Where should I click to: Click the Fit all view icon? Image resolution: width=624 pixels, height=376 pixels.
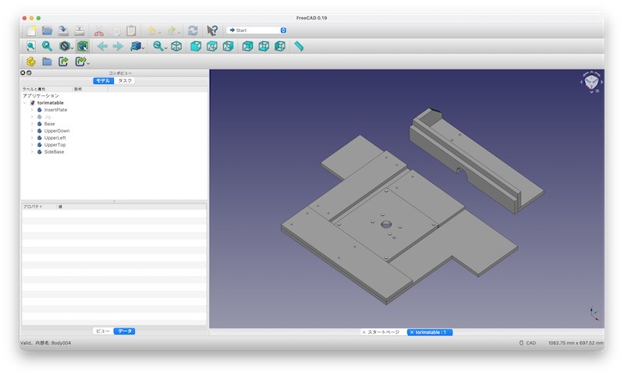(x=30, y=47)
